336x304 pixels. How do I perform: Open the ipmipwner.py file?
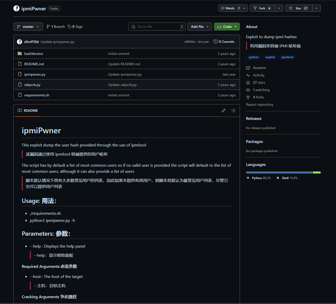[35, 74]
